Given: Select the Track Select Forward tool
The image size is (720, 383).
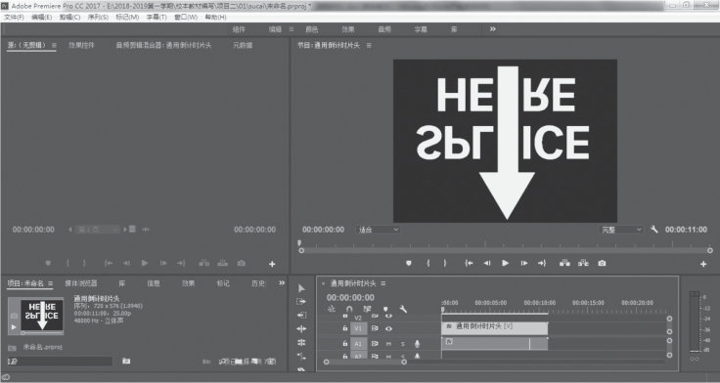Looking at the screenshot, I should pyautogui.click(x=301, y=301).
